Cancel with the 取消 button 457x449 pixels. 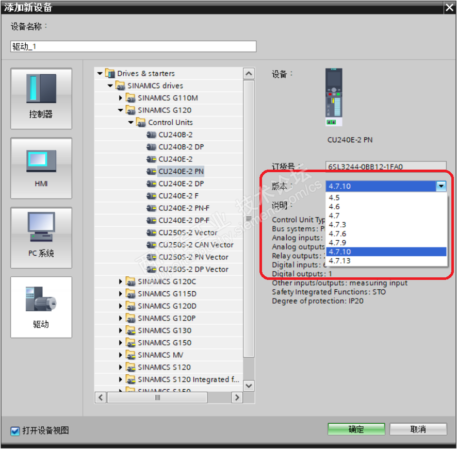(418, 429)
